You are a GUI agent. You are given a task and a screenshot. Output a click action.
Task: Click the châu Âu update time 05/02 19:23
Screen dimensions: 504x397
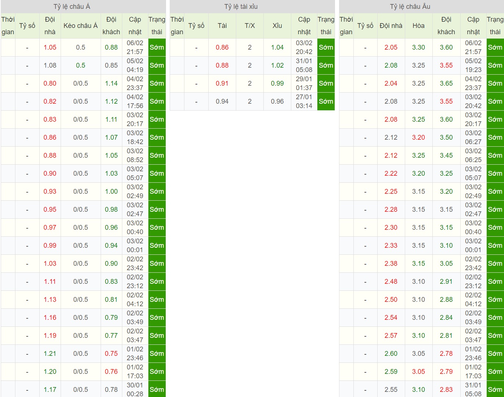(x=473, y=65)
